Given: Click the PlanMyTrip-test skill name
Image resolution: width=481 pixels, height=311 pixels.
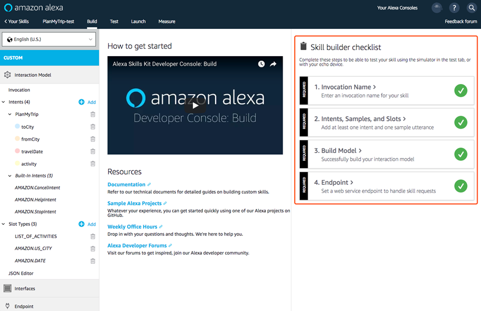Looking at the screenshot, I should click(59, 22).
